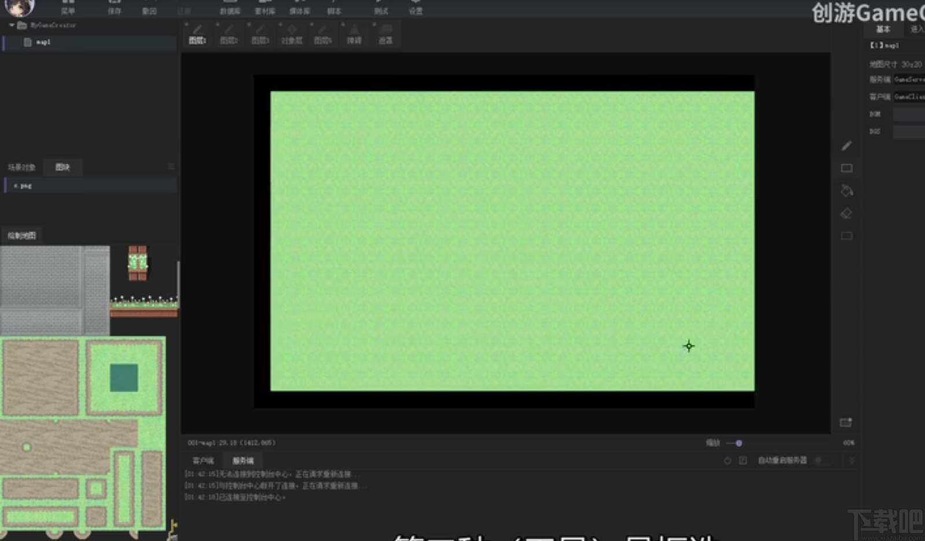Switch to the 图块 tiles tab
925x541 pixels.
click(x=63, y=167)
